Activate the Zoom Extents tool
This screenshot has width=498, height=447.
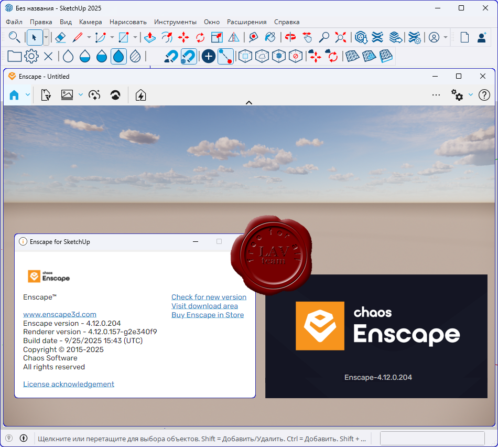point(341,37)
